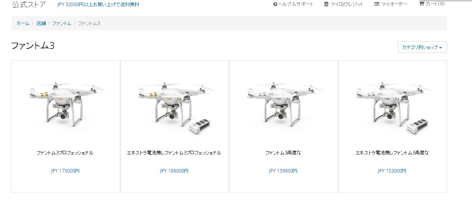Click the ファントム3プロフェッショナル product title

point(65,153)
